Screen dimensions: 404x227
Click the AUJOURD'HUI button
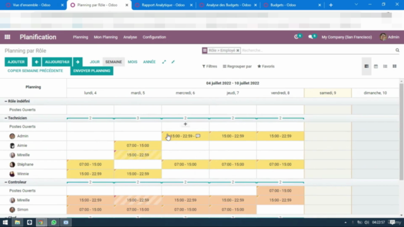[57, 62]
